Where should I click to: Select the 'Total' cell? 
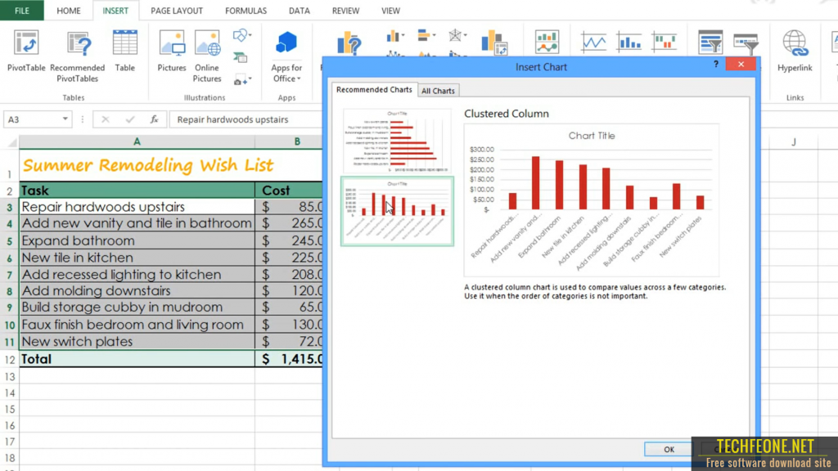pos(137,359)
